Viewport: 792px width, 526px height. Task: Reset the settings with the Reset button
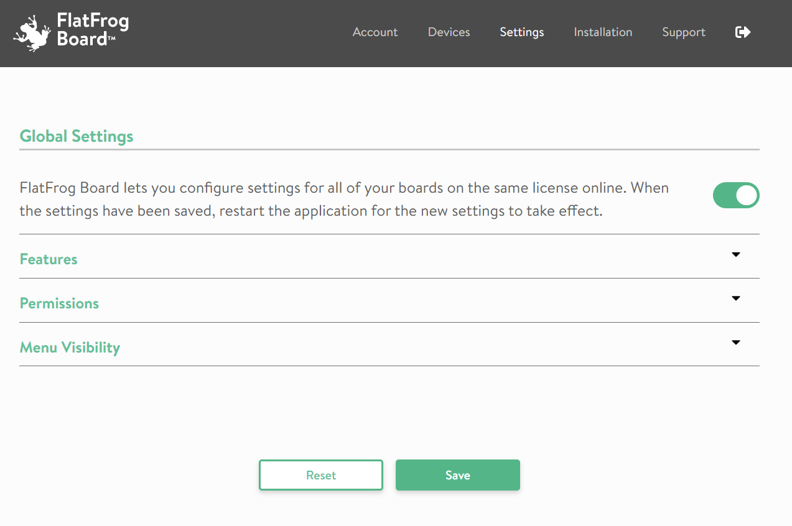coord(321,475)
